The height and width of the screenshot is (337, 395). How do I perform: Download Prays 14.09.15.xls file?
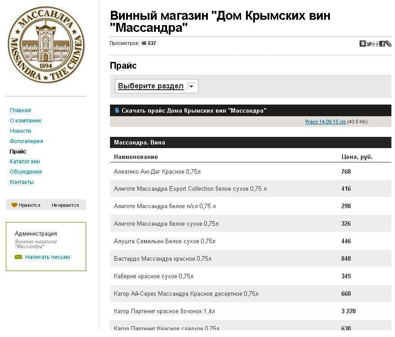tap(325, 122)
